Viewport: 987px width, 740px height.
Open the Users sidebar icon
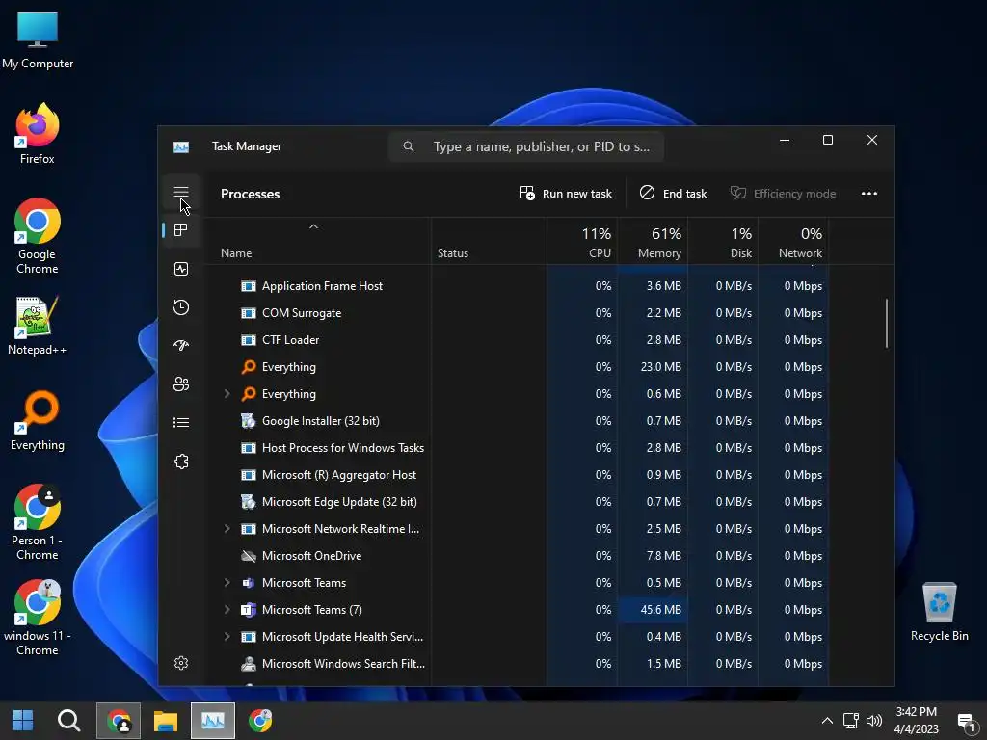point(181,383)
